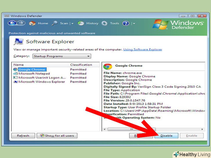Click the File Version 29.0.1547.76 line
Image resolution: width=211 pixels, height=158 pixels.
click(x=124, y=100)
